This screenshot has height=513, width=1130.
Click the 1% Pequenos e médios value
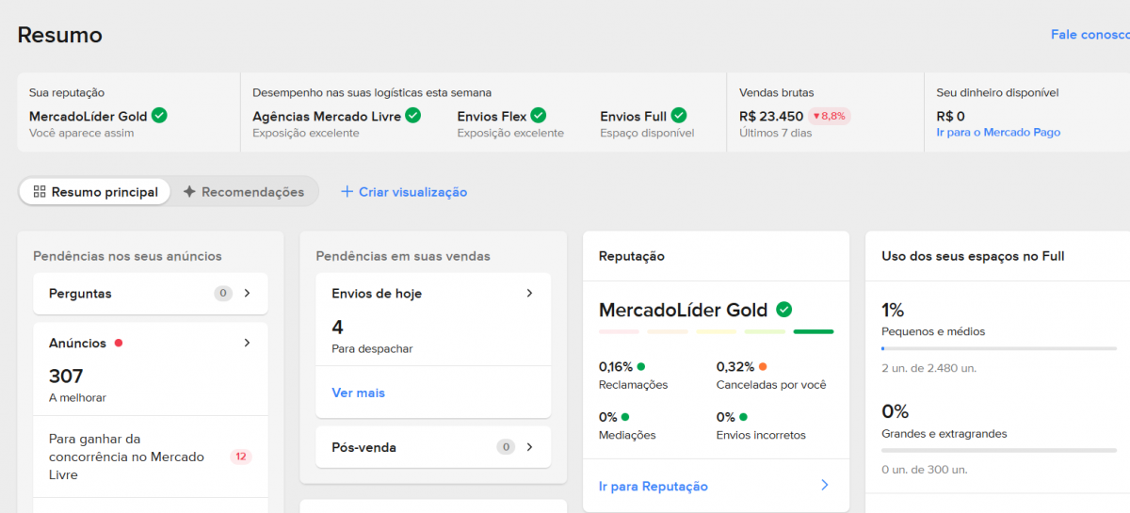pyautogui.click(x=893, y=310)
